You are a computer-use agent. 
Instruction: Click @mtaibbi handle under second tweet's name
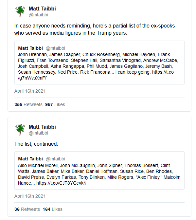click(x=38, y=133)
